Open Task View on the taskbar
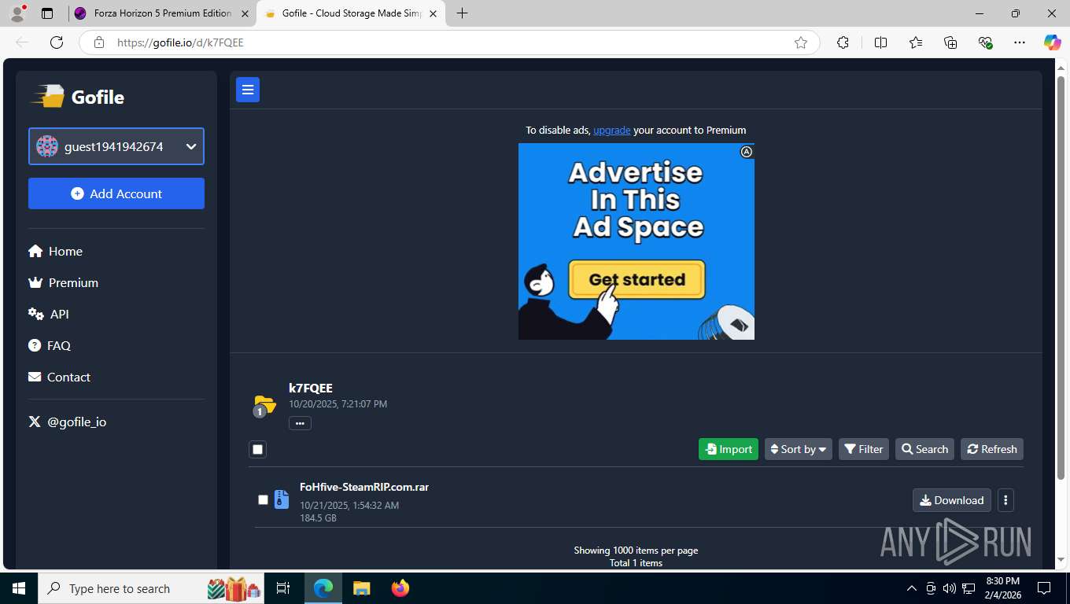This screenshot has height=604, width=1070. coord(283,588)
